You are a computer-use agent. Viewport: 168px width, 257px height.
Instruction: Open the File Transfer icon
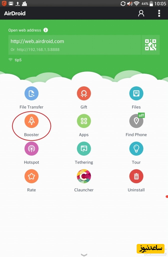31,93
